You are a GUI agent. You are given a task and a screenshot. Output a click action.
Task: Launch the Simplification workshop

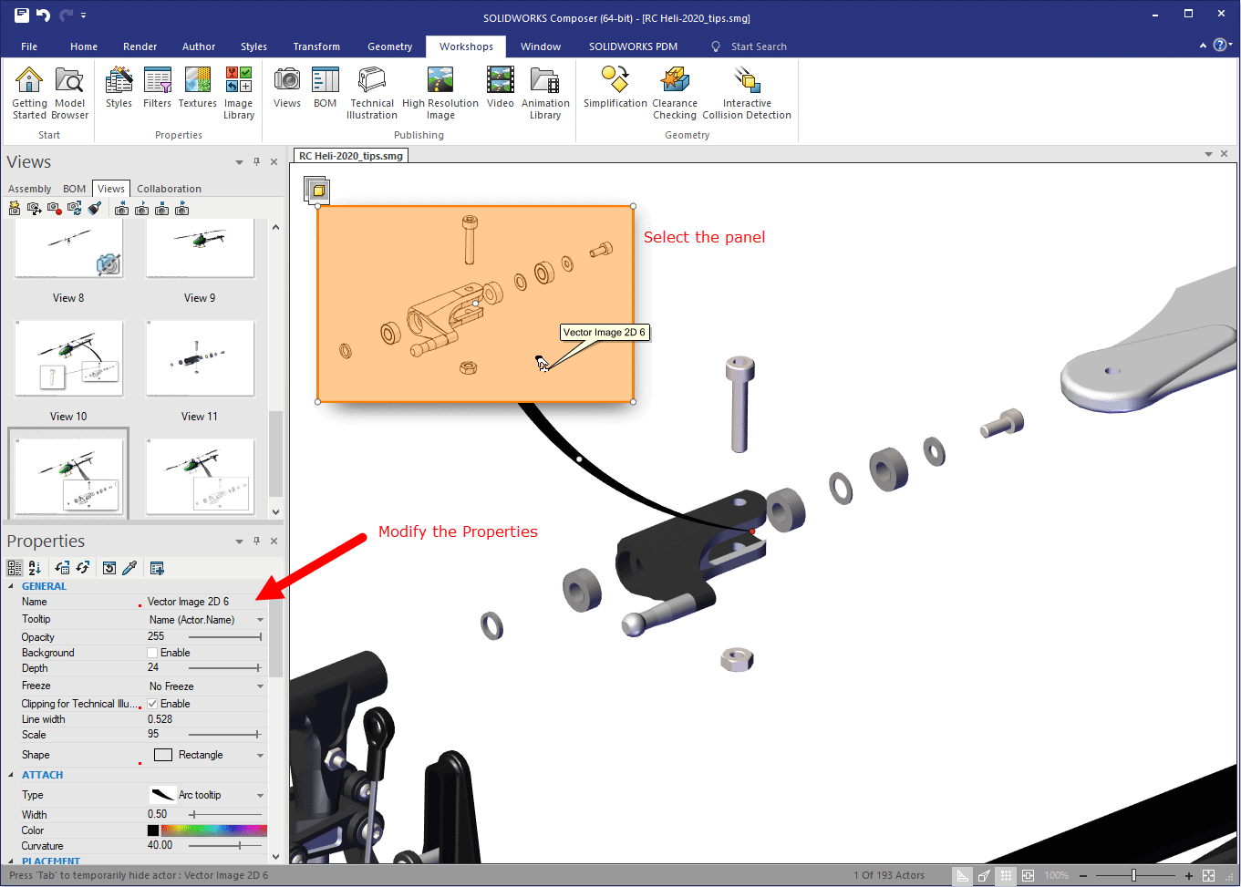pos(615,88)
